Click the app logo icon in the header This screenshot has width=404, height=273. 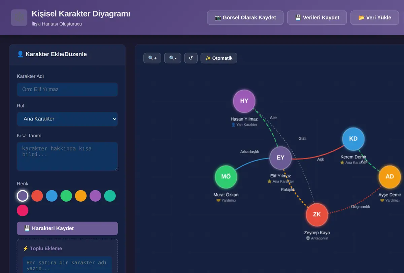19,18
